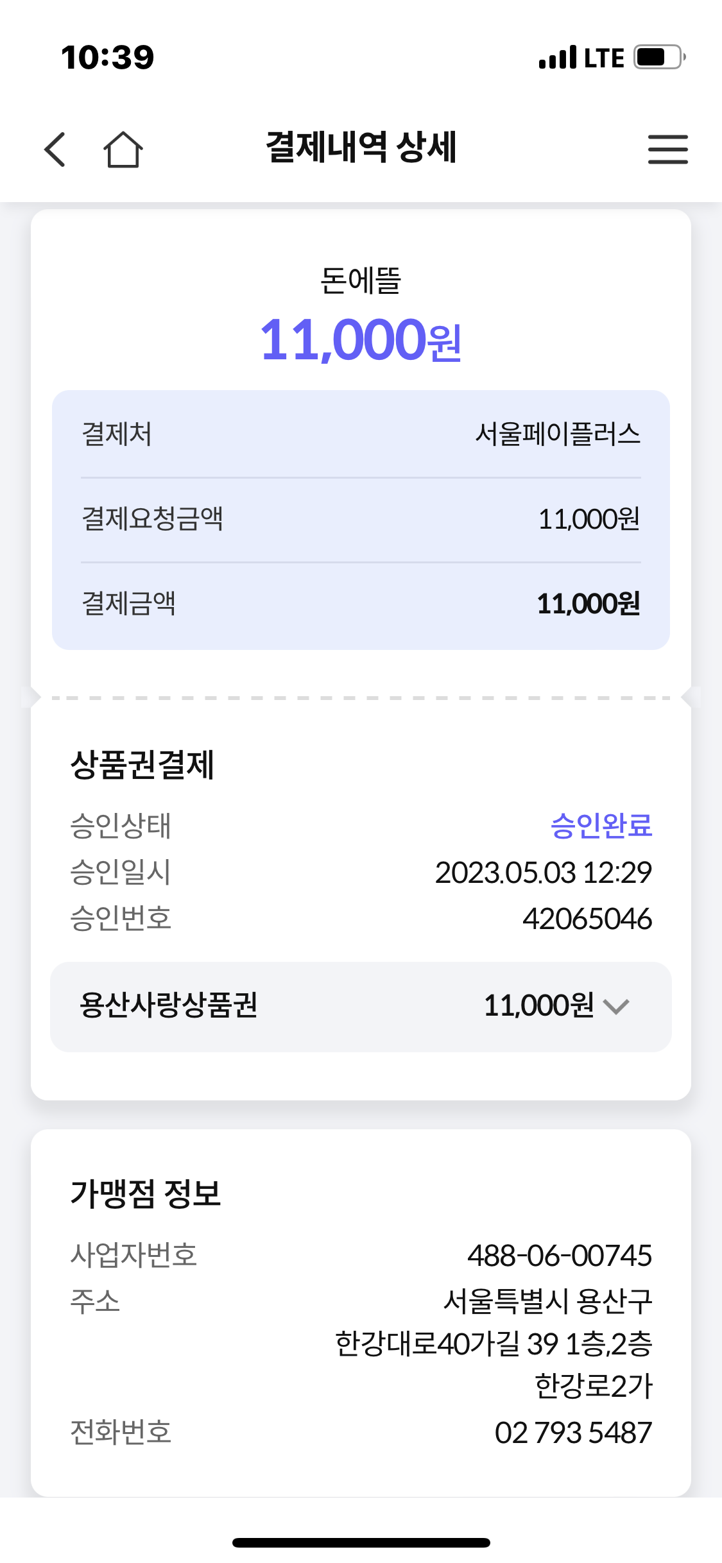
Task: Expand the 용산사랑상품권 11,000원 row
Action: (361, 1006)
